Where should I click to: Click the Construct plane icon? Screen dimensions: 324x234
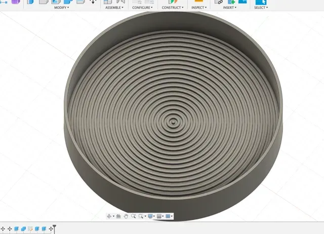tap(173, 2)
